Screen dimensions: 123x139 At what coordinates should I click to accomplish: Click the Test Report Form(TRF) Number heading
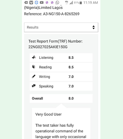56,41
